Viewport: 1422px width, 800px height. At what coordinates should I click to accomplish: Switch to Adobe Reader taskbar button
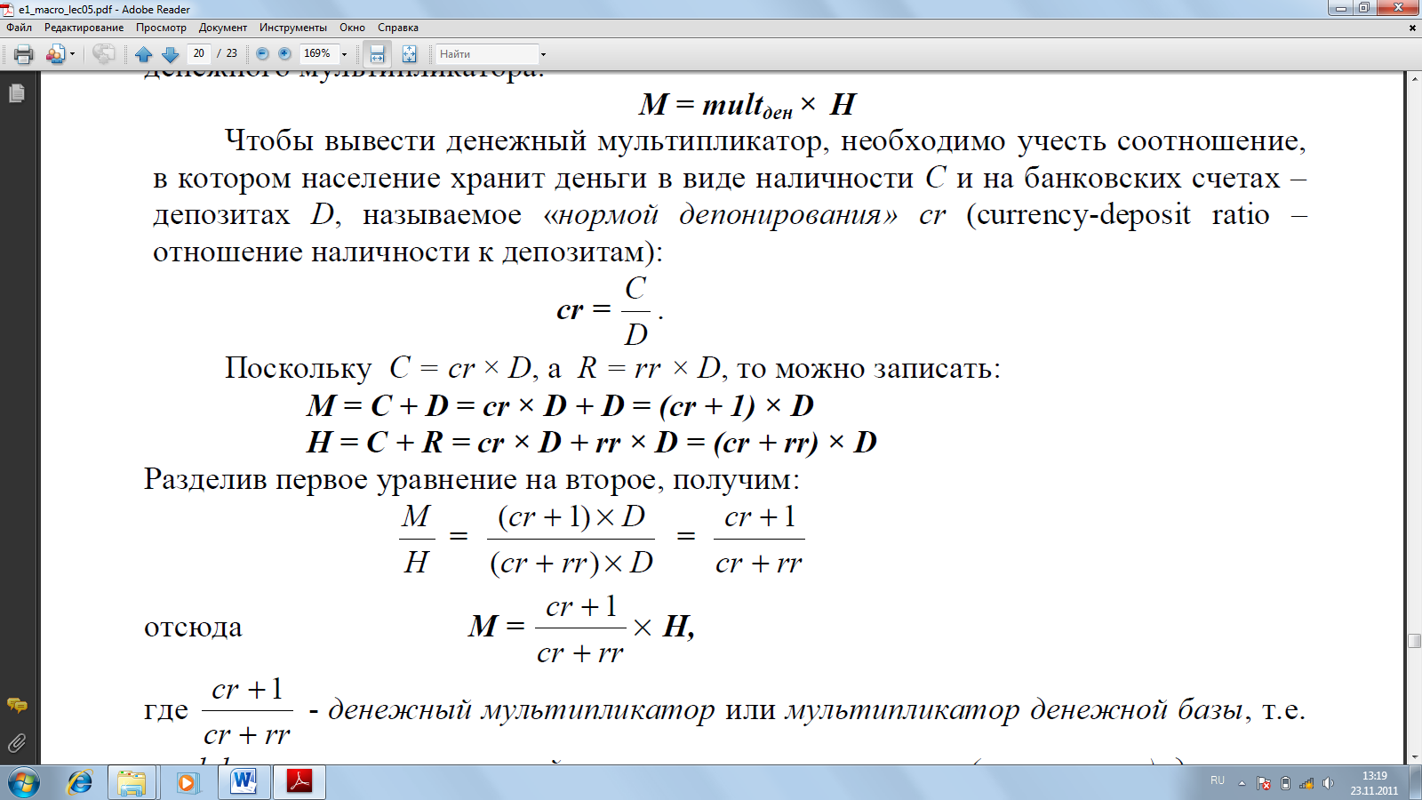pyautogui.click(x=300, y=782)
